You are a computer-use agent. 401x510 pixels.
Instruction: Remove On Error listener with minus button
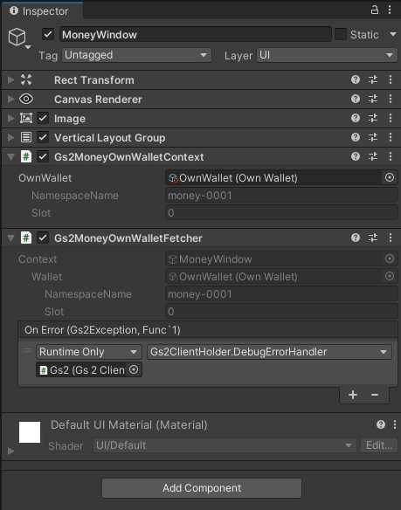[x=375, y=395]
